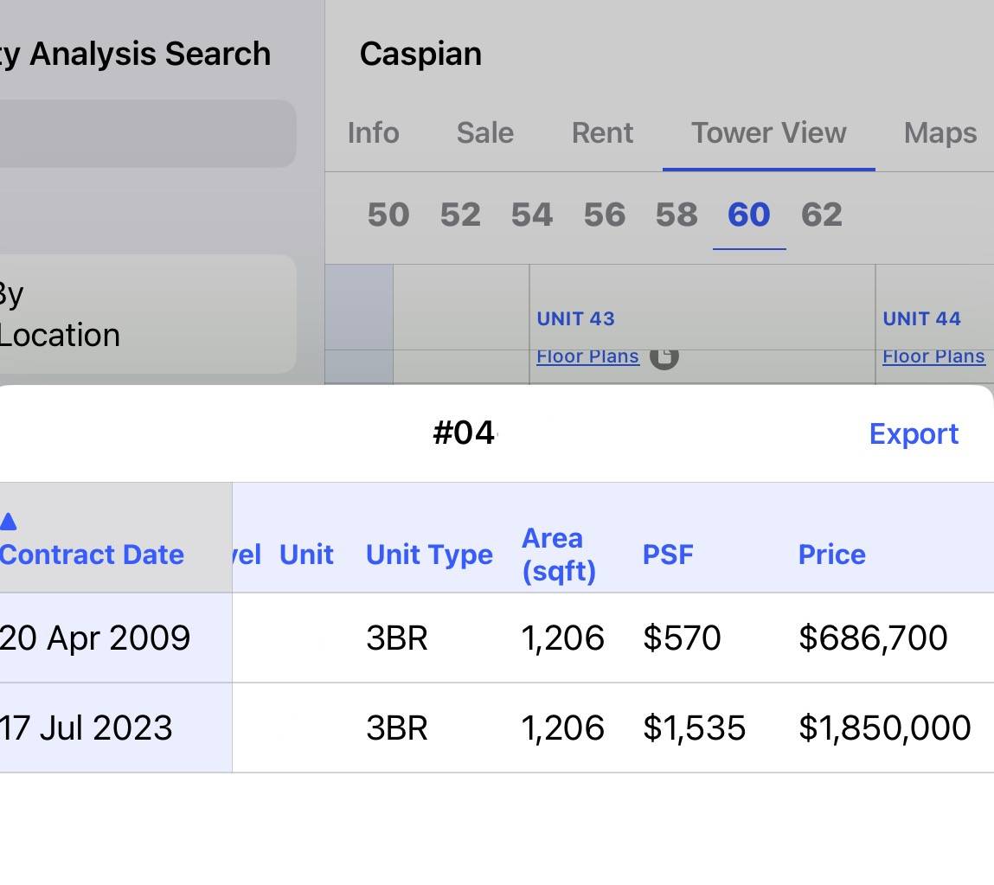Open the By Location search option
Image resolution: width=994 pixels, height=885 pixels.
[x=148, y=314]
